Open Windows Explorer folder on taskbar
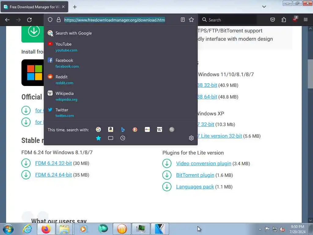The width and height of the screenshot is (313, 235). click(64, 229)
